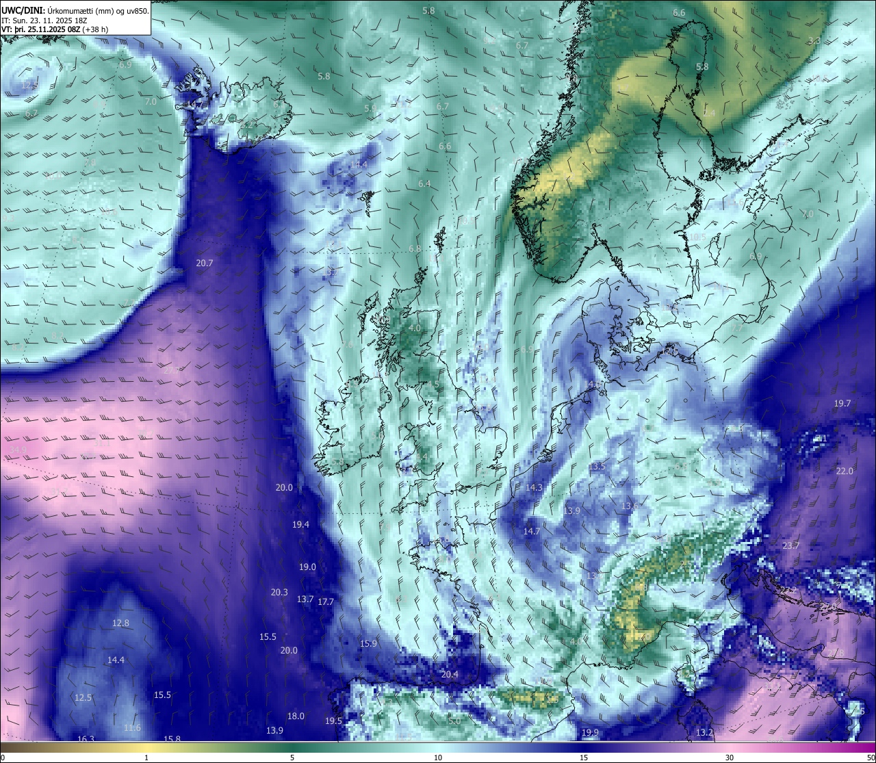
Task: Click the map value '17.7'
Action: click(326, 602)
